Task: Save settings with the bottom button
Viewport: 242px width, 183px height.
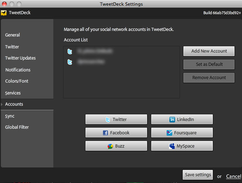Action: pyautogui.click(x=198, y=175)
